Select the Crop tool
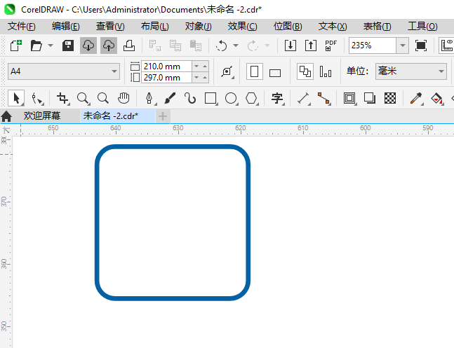Screen dimensions: 454x348 62,98
